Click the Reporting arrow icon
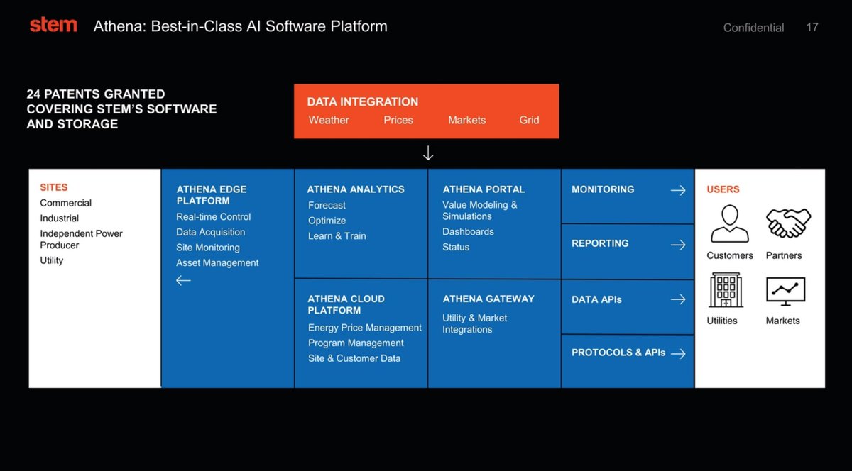The height and width of the screenshot is (471, 852). pos(678,243)
